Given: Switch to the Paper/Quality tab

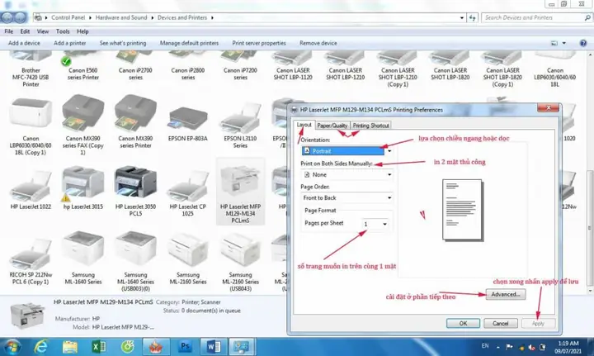Looking at the screenshot, I should (332, 126).
